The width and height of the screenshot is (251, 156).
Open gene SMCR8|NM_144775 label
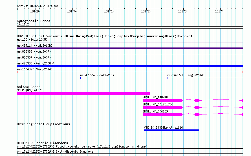30,90
